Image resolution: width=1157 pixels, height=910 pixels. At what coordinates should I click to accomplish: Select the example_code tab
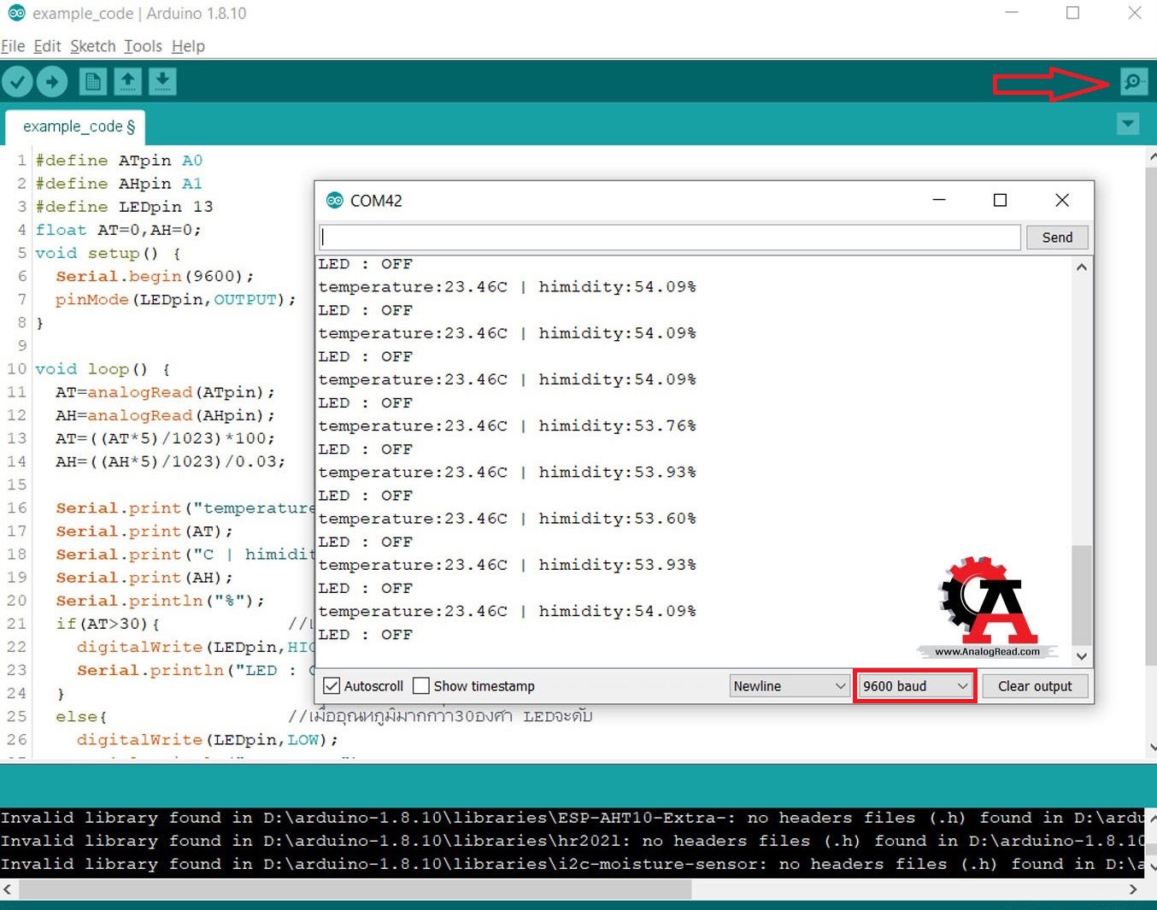pos(75,127)
